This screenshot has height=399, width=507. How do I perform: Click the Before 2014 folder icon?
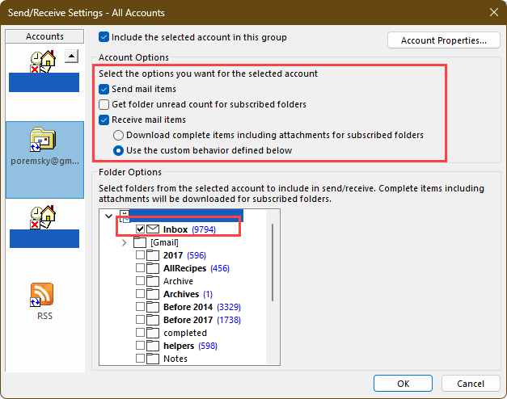[153, 307]
